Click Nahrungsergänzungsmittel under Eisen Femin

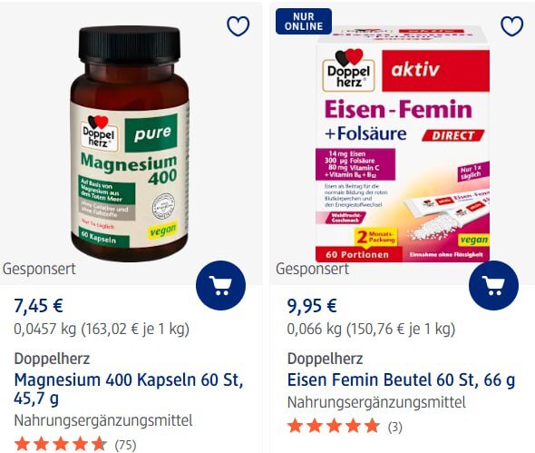(376, 402)
